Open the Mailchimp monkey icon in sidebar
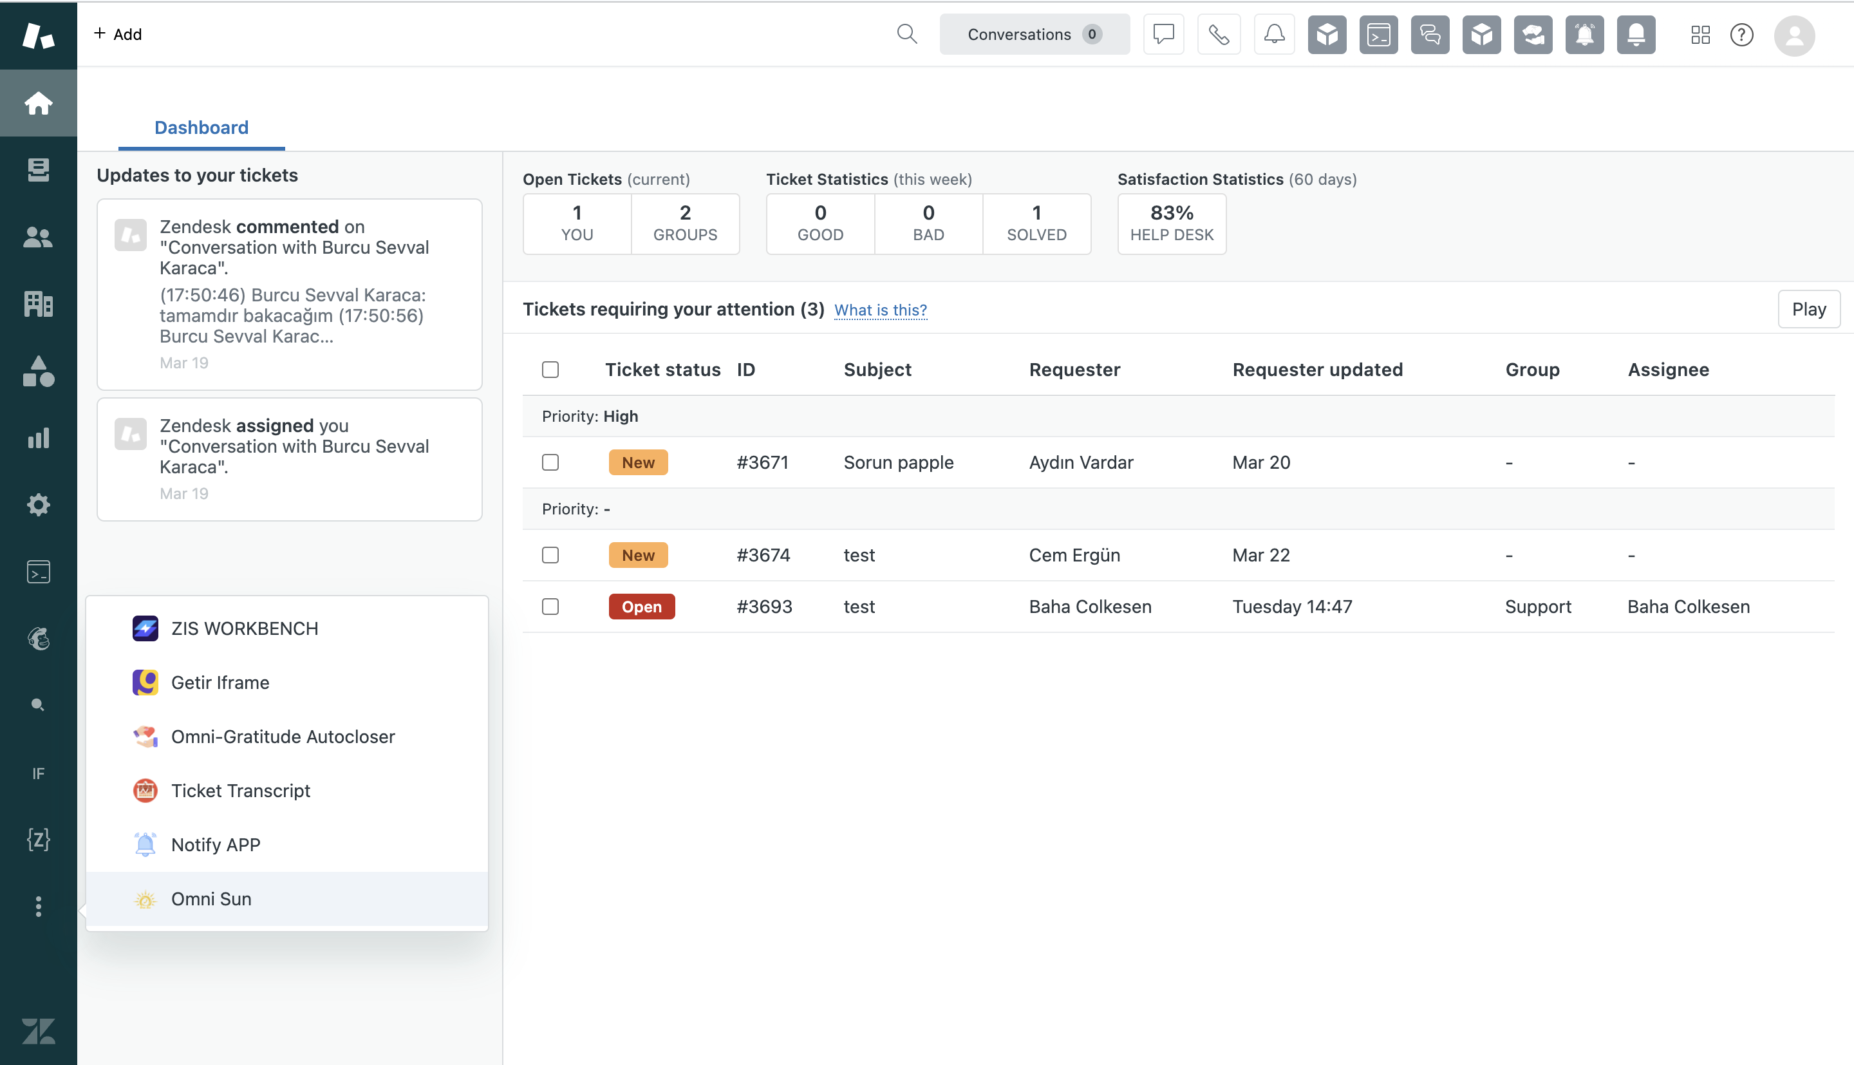The image size is (1854, 1065). point(38,639)
